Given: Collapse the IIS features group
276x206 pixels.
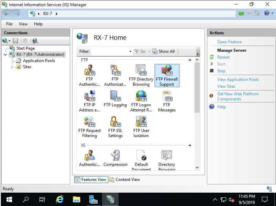Looking at the screenshot, I should pos(190,145).
